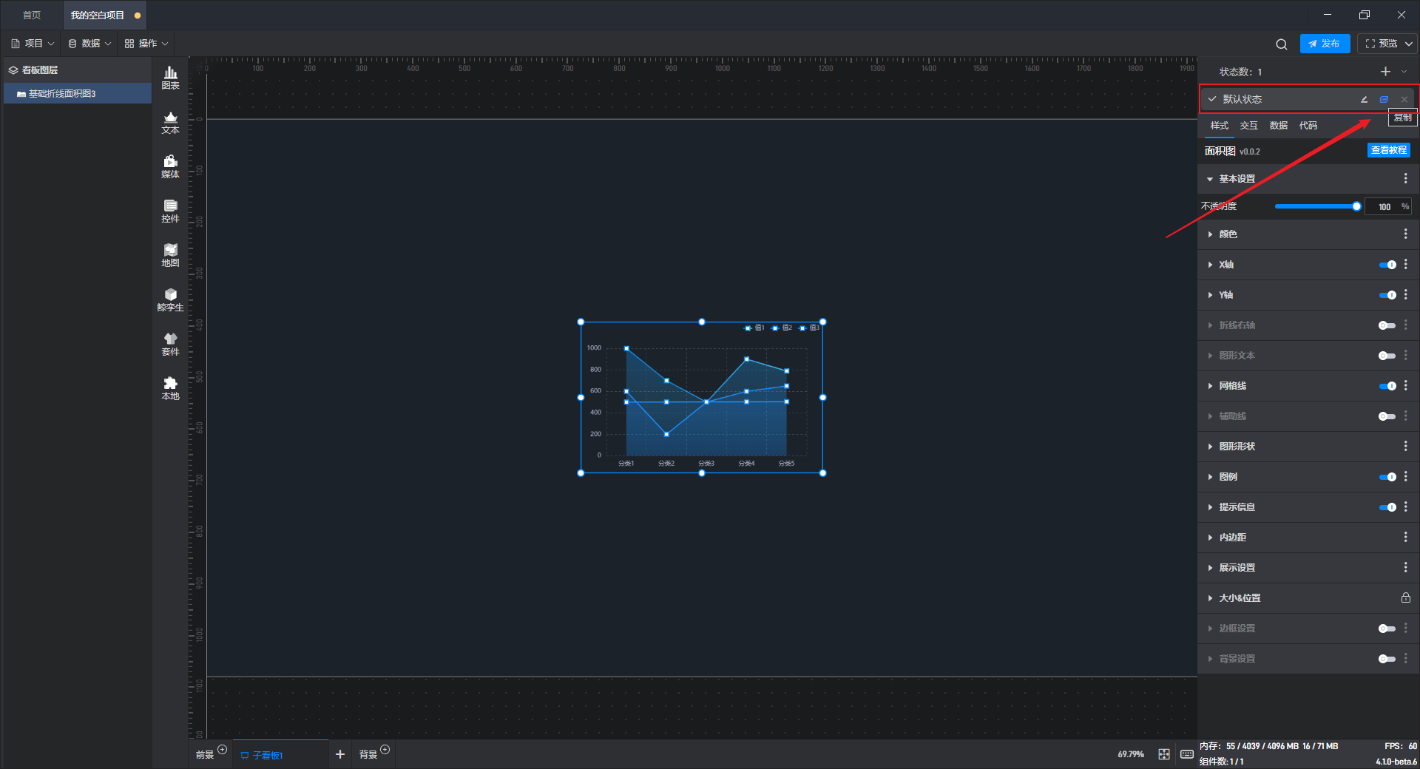Screen dimensions: 1420x769
Task: Click the area chart on canvas
Action: (x=702, y=398)
